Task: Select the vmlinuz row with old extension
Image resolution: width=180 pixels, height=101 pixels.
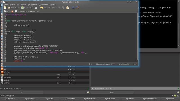Action: coord(45,83)
